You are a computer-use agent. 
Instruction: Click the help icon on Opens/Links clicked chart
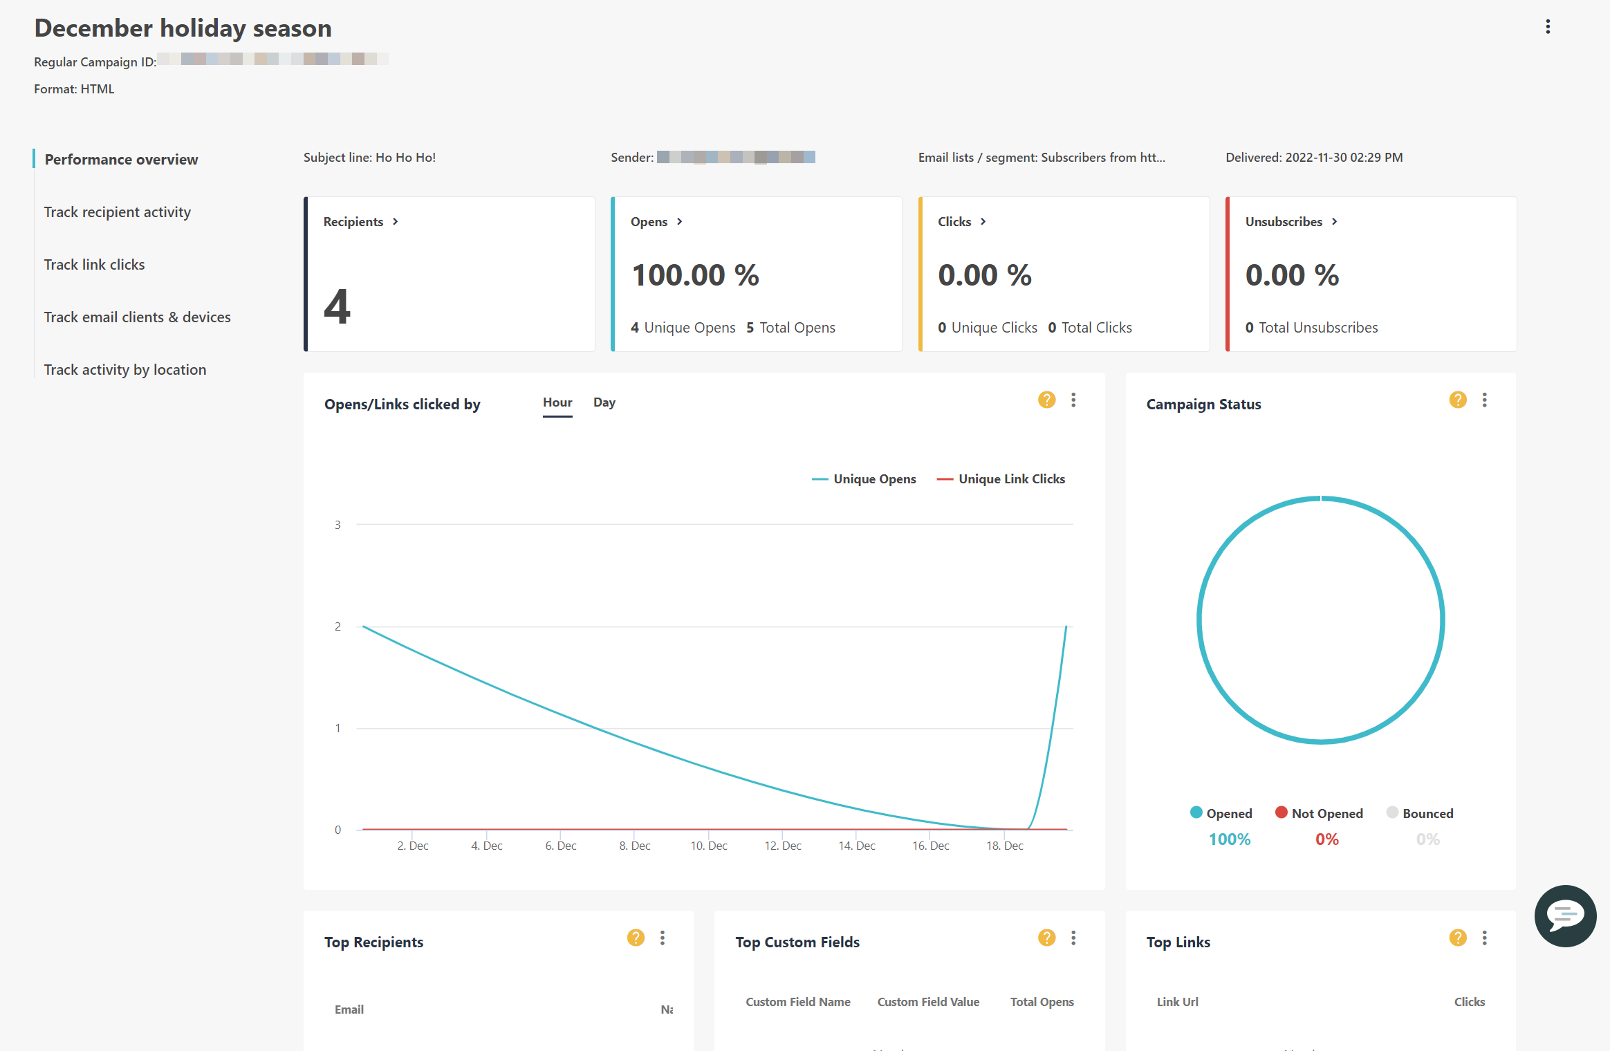(1046, 400)
